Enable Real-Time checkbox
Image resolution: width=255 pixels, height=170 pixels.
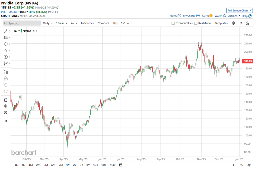click(196, 23)
